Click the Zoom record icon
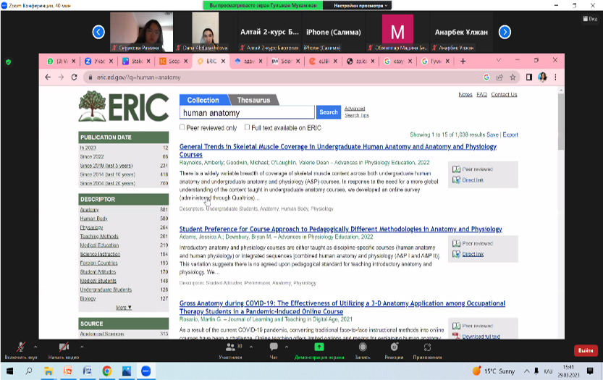Screen dimensions: 603x380 click(363, 347)
